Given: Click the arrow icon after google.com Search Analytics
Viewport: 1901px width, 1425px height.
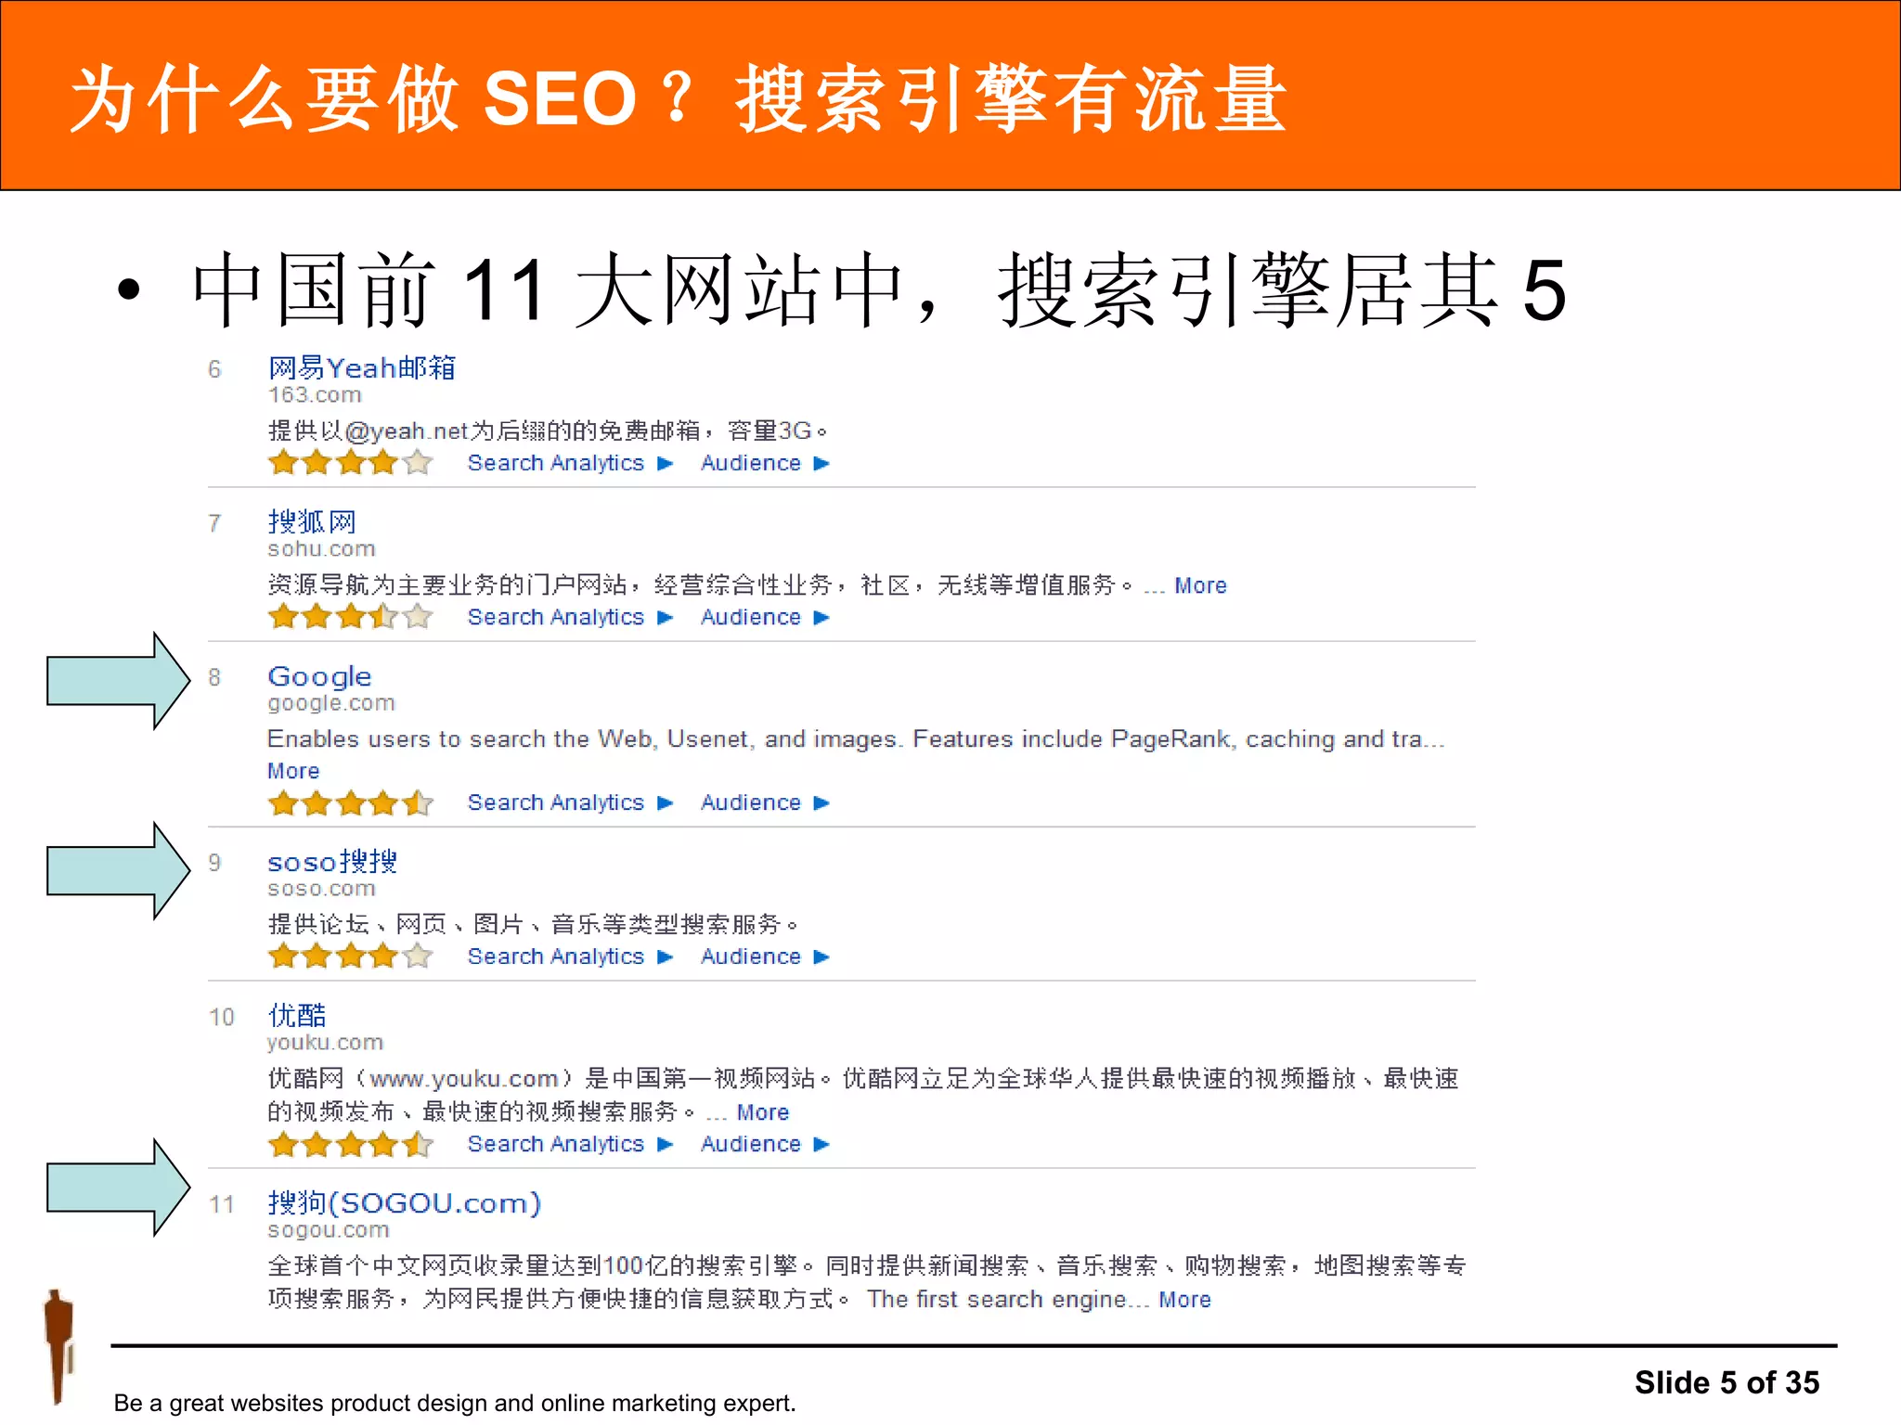Looking at the screenshot, I should (x=665, y=802).
